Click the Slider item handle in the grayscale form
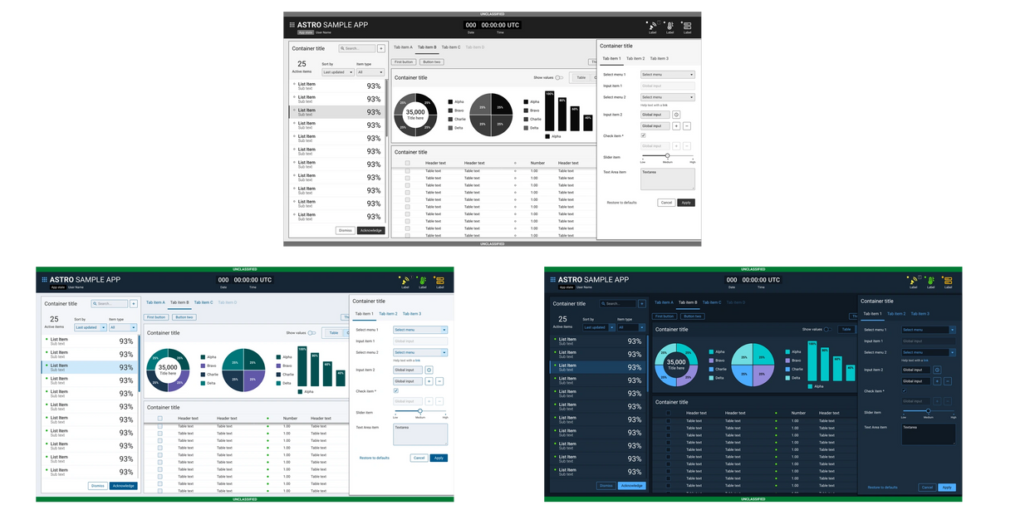Image resolution: width=1030 pixels, height=515 pixels. pos(667,155)
